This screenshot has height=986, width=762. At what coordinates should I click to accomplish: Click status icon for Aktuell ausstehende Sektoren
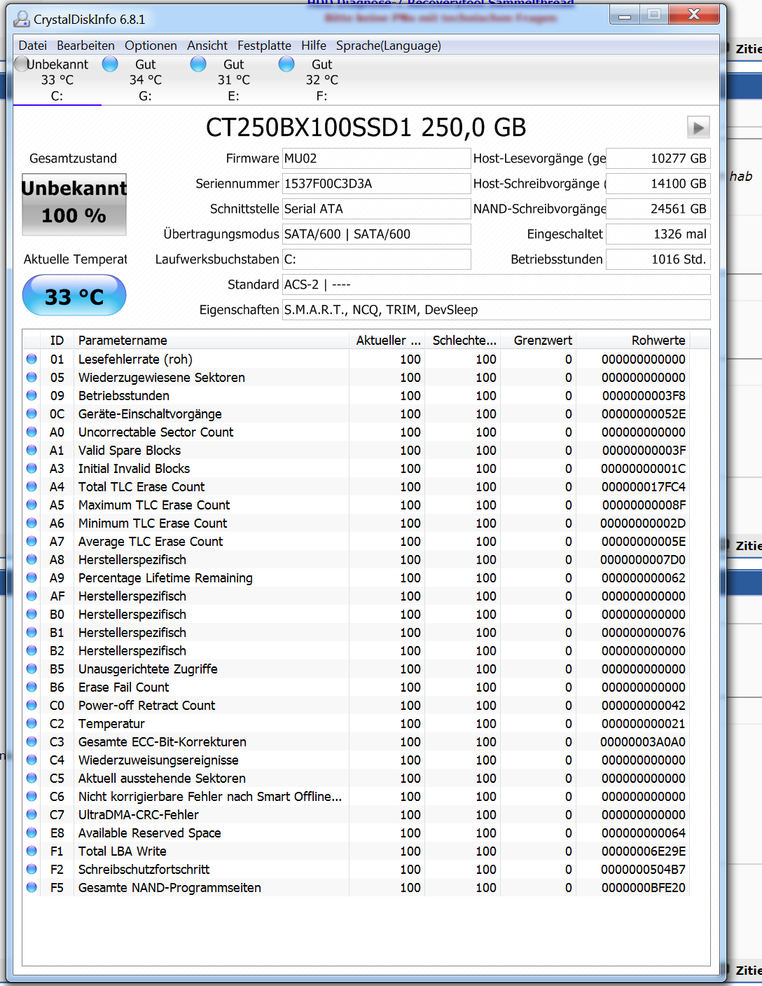[x=32, y=778]
